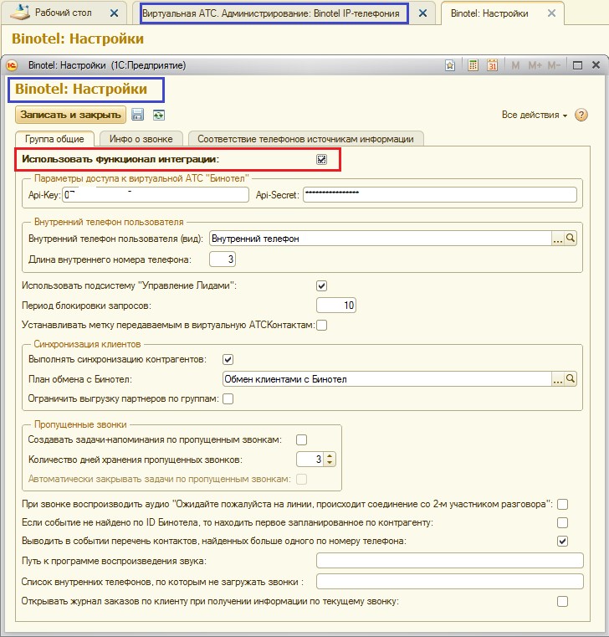Image resolution: width=609 pixels, height=637 pixels.
Task: Toggle Использовать функционал интеграции checkbox
Action: click(321, 159)
